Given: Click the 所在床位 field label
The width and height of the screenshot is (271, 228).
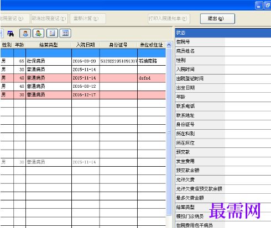Looking at the screenshot, I should click(185, 143).
